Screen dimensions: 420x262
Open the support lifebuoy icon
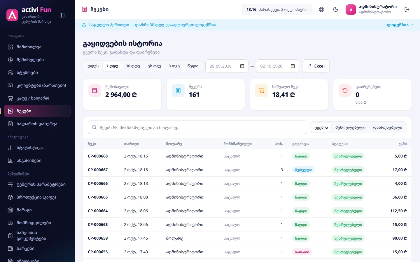point(321,10)
